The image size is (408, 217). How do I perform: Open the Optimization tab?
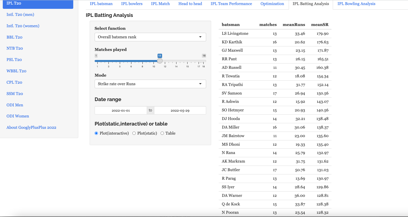(x=272, y=4)
